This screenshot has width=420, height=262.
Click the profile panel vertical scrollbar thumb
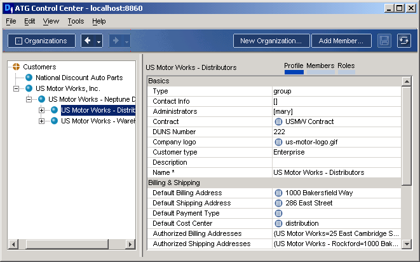(407, 135)
